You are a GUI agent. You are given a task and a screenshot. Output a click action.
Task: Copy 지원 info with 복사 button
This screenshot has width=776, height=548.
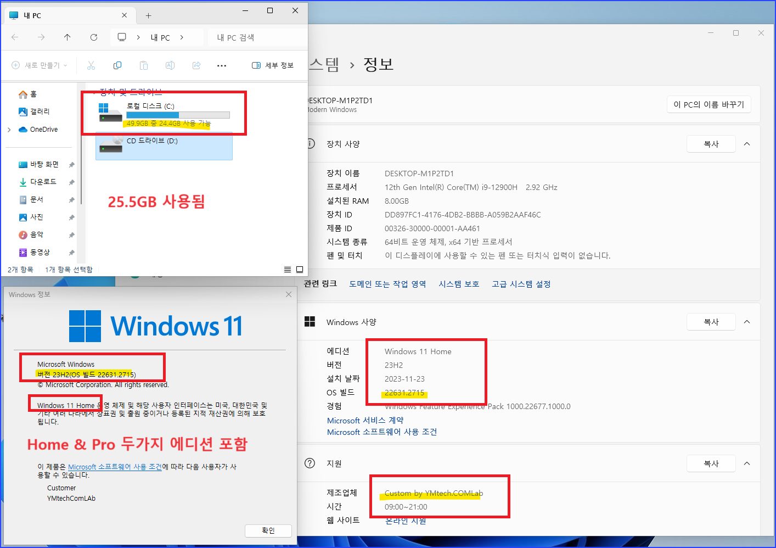(711, 463)
